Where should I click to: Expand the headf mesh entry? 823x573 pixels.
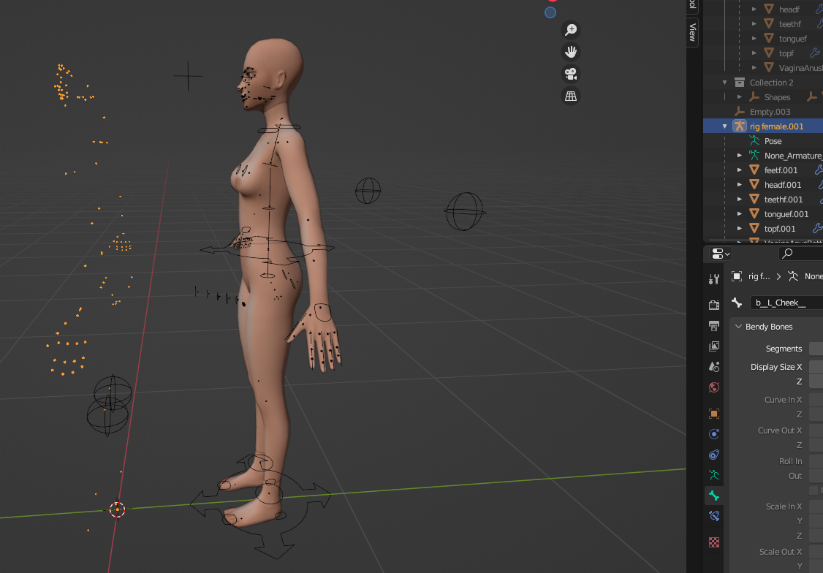[754, 9]
